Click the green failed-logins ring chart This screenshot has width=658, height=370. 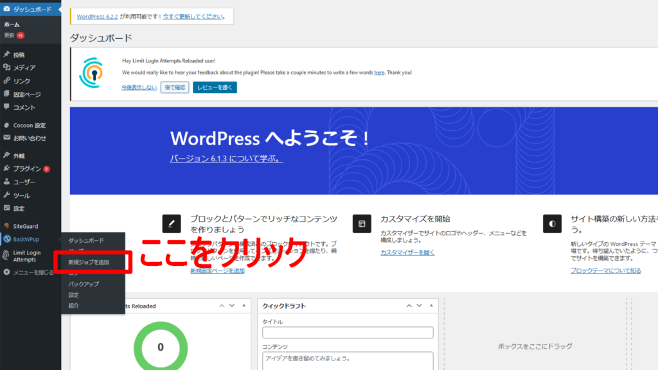tap(161, 346)
